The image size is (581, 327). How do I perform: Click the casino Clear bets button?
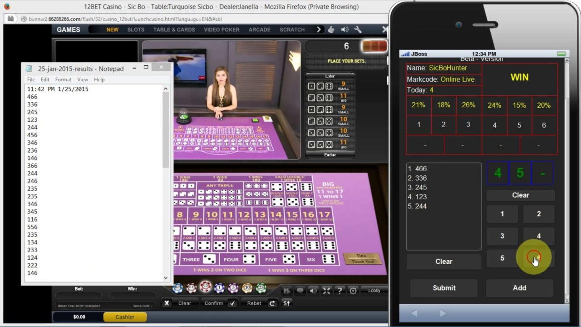180,303
